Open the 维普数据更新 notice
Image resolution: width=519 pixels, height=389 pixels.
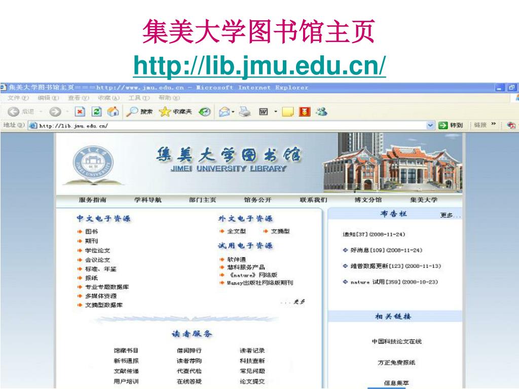tap(395, 266)
